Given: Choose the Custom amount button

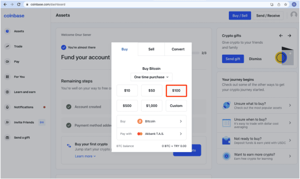Looking at the screenshot, I should tap(176, 105).
